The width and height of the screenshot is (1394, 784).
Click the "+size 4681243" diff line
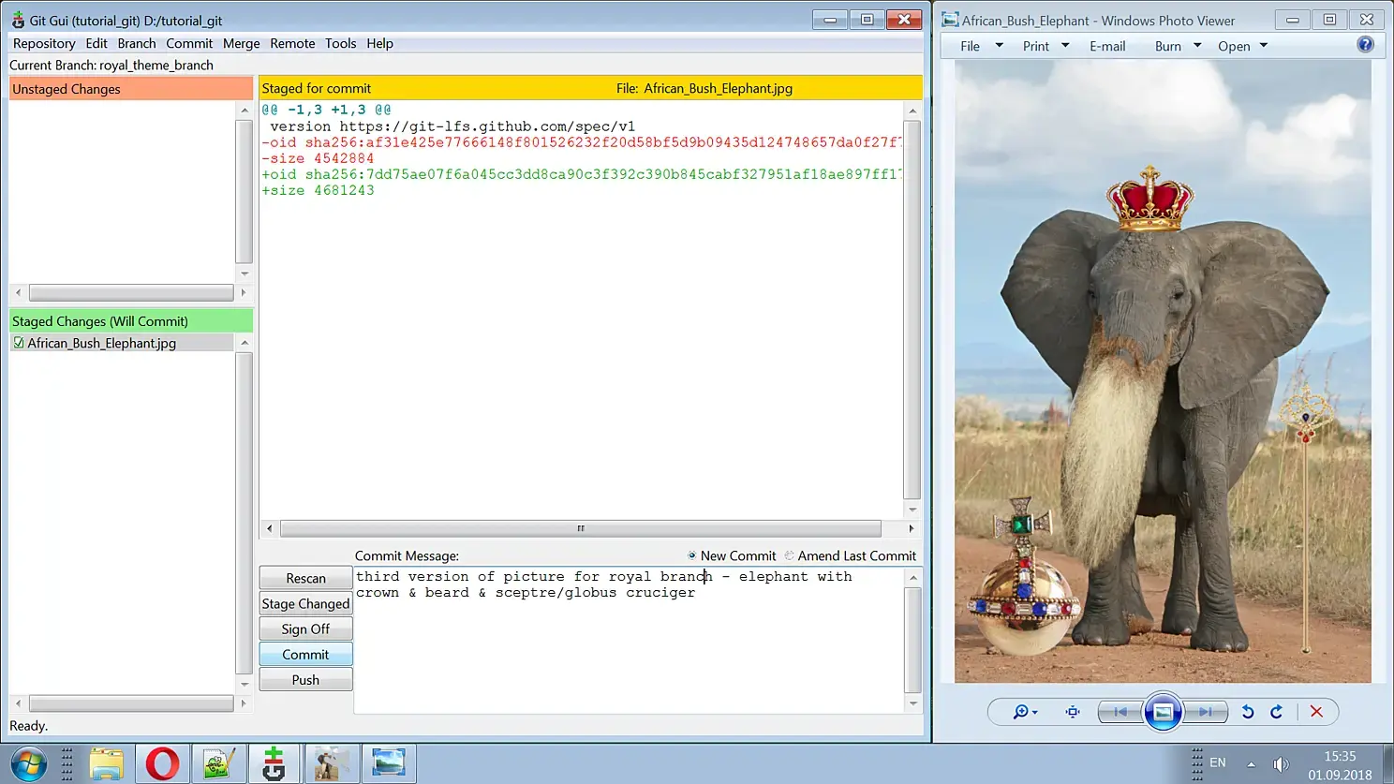coord(319,190)
